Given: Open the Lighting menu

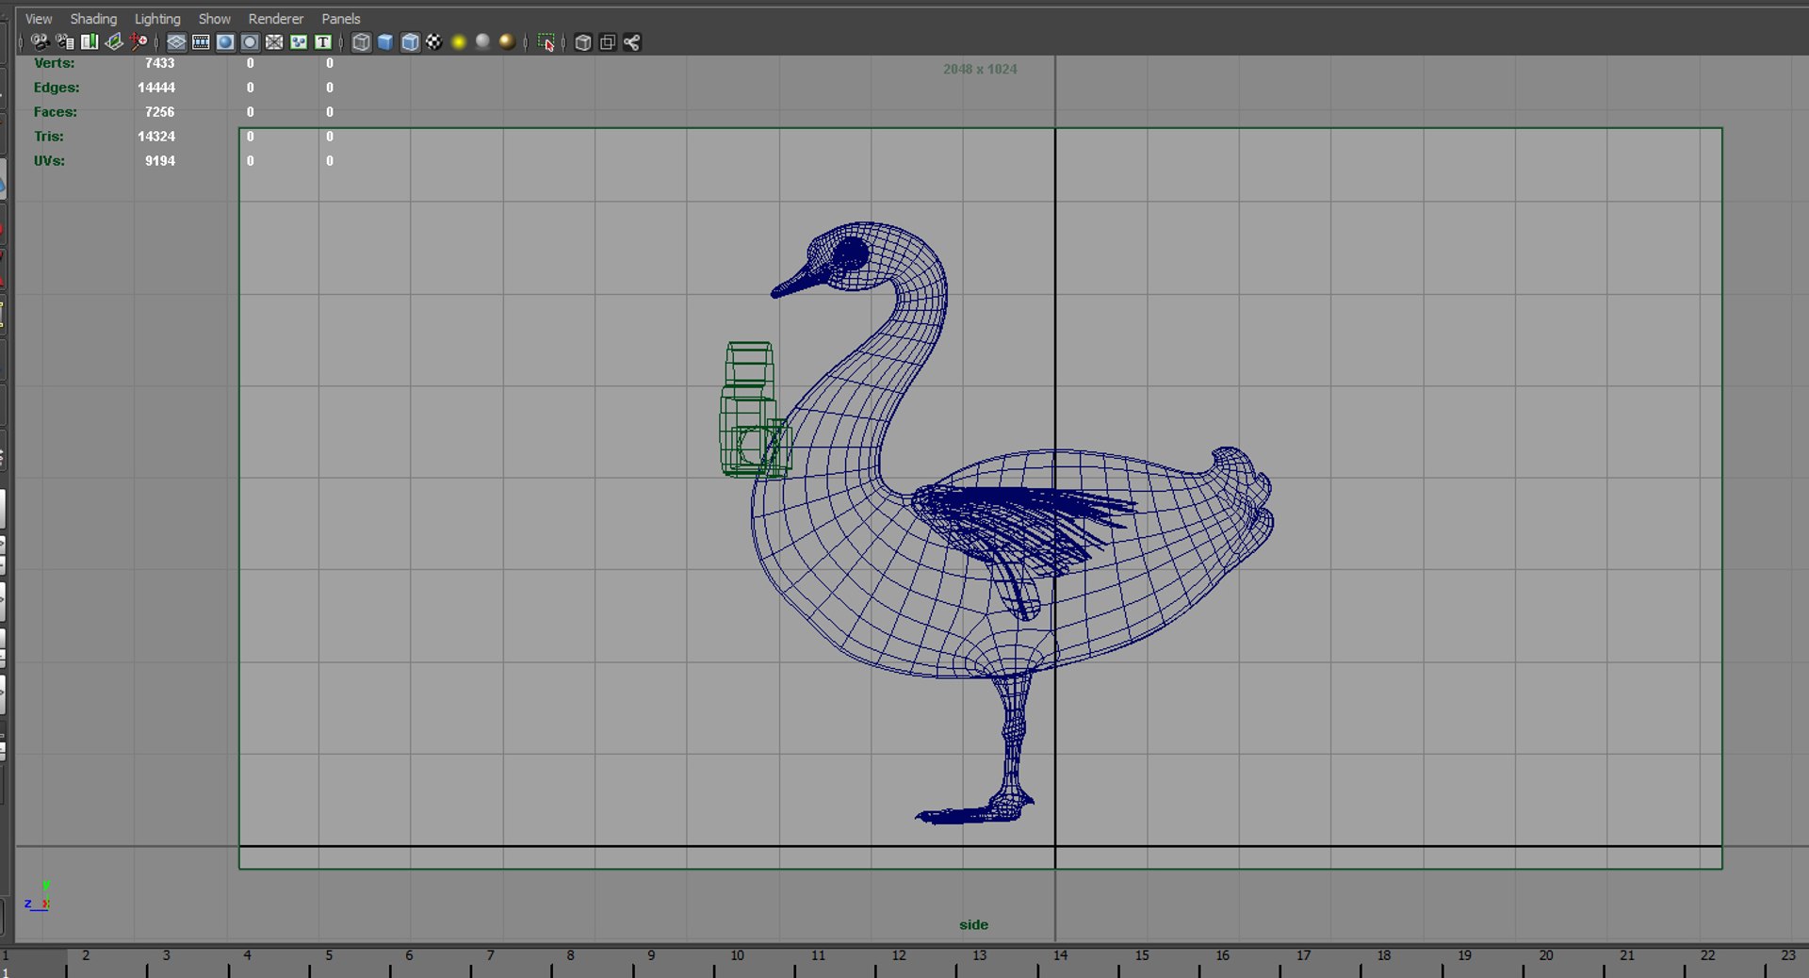Looking at the screenshot, I should (x=157, y=19).
